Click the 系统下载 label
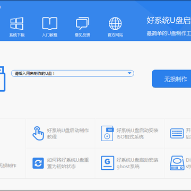191x191 pixels. coord(17,35)
